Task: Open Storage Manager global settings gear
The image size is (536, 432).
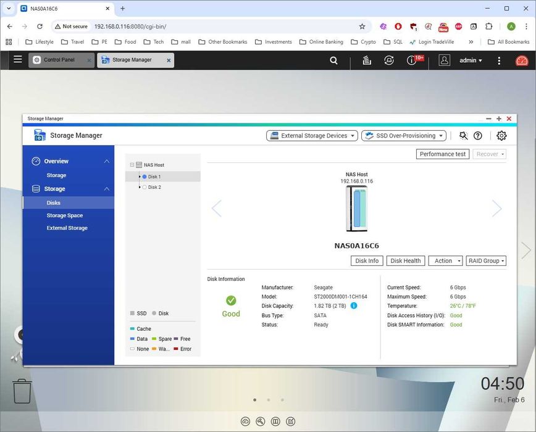Action: (x=501, y=136)
